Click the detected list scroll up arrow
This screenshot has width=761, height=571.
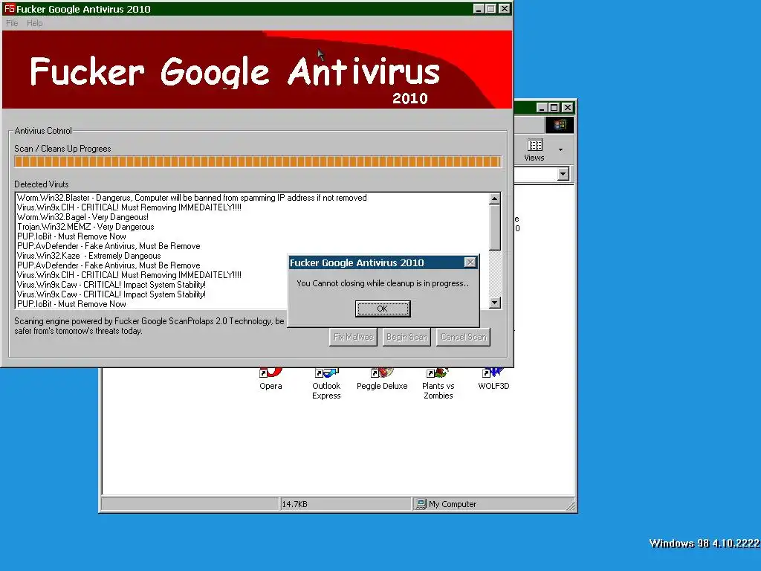point(494,199)
